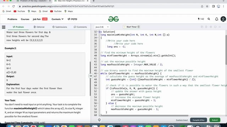
Task: Open the user profile avatar
Action: click(x=223, y=19)
